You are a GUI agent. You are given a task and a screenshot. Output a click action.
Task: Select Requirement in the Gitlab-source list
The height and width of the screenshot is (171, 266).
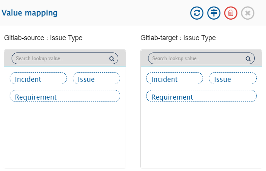point(65,96)
